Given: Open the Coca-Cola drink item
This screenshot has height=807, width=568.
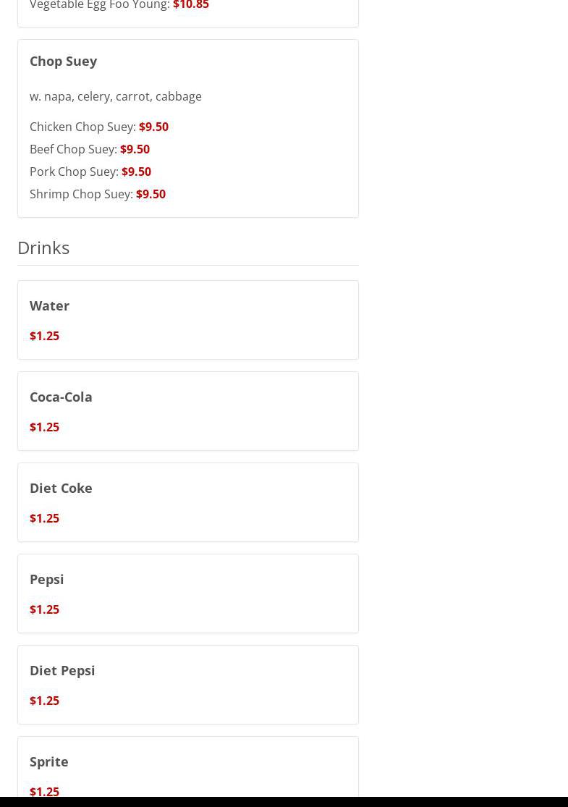Looking at the screenshot, I should pyautogui.click(x=61, y=397).
